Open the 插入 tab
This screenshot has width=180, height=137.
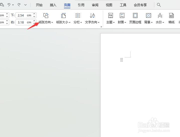(53, 5)
